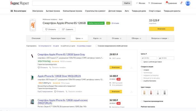Select the rose gold color swatch
Viewport: 196px width, 111px height.
click(151, 93)
